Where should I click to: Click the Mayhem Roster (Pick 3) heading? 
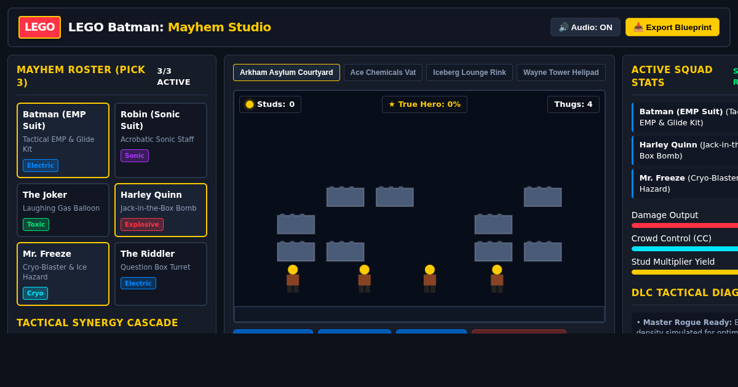tap(81, 76)
